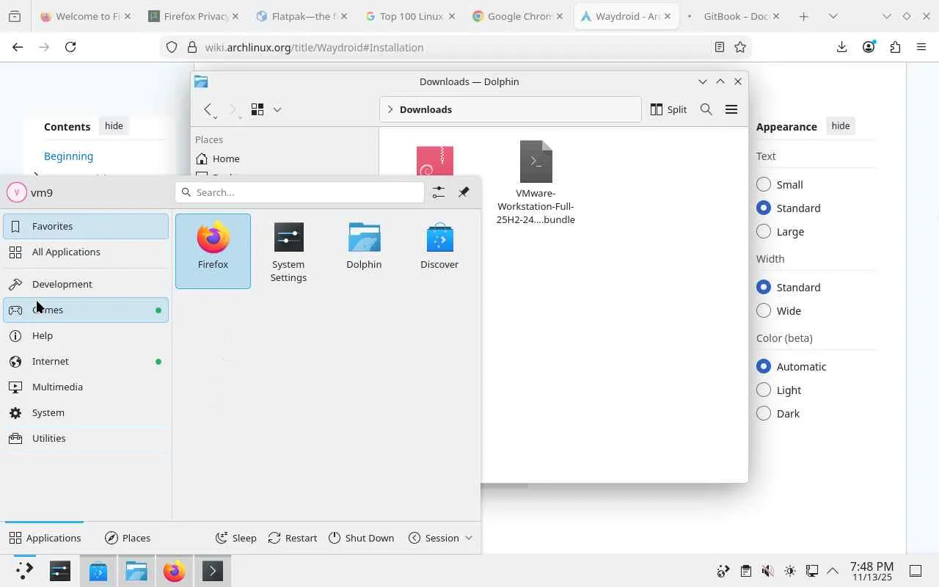
Task: Open the Multimedia category
Action: [x=86, y=387]
